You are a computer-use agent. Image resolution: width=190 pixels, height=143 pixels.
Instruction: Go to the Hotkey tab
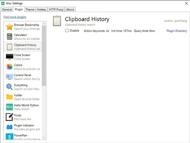click(x=42, y=10)
